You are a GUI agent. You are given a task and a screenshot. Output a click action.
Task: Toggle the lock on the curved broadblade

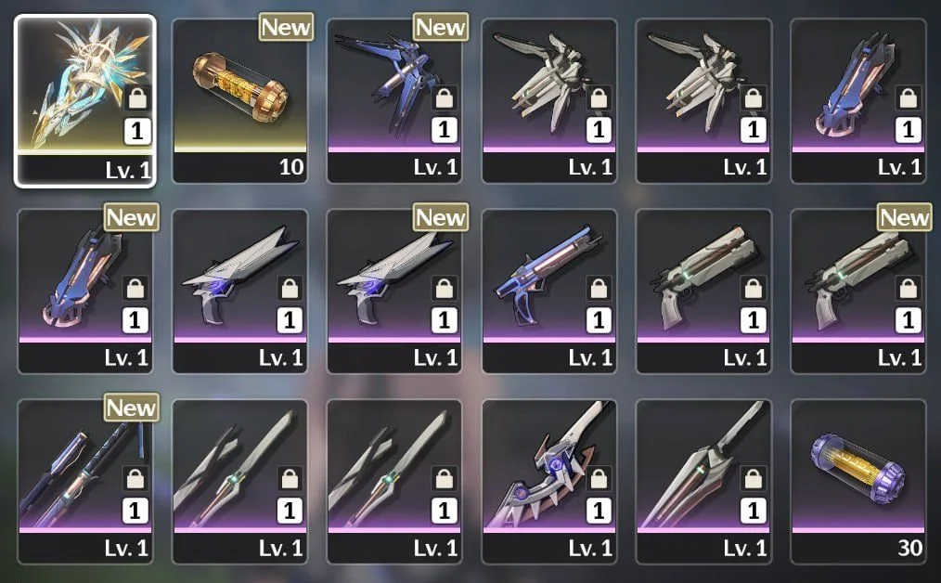point(599,479)
